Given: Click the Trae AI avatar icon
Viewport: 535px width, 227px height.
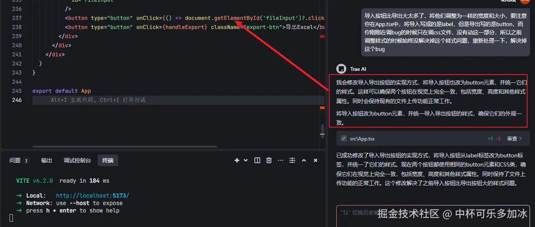Looking at the screenshot, I should 341,69.
